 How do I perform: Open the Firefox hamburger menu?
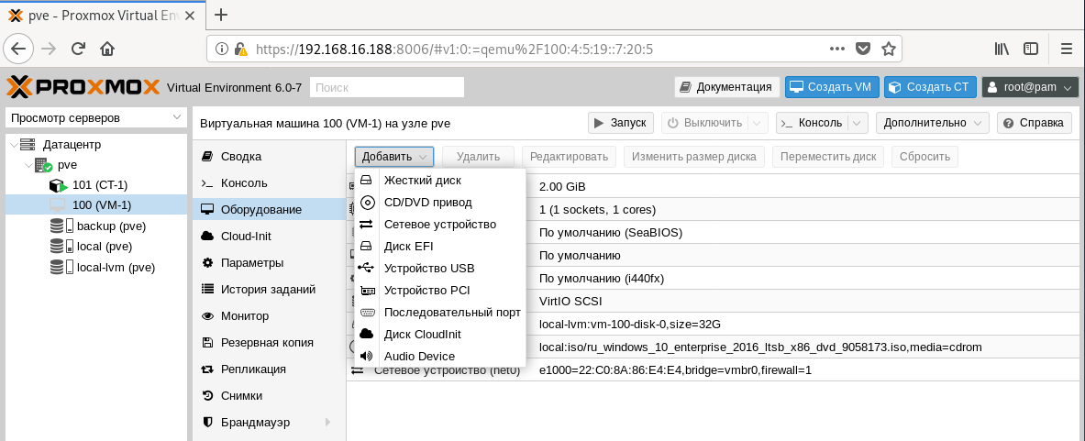point(1067,50)
